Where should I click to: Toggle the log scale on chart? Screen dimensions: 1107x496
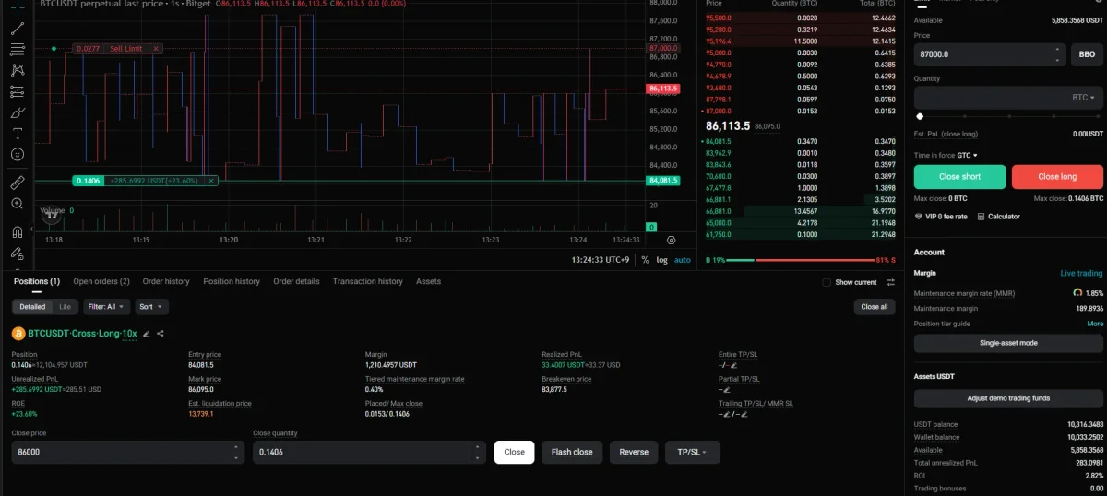click(x=661, y=260)
